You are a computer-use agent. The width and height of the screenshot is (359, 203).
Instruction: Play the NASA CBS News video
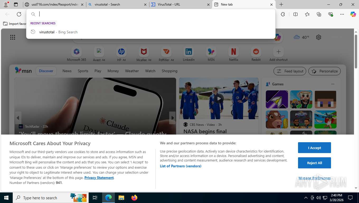[219, 99]
